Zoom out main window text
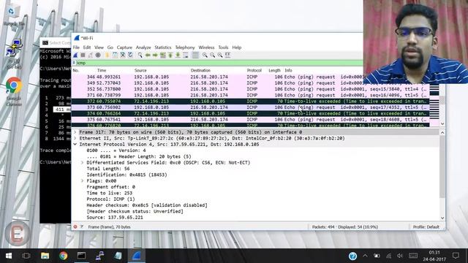Screen dimensions: 468x263 coord(212,56)
